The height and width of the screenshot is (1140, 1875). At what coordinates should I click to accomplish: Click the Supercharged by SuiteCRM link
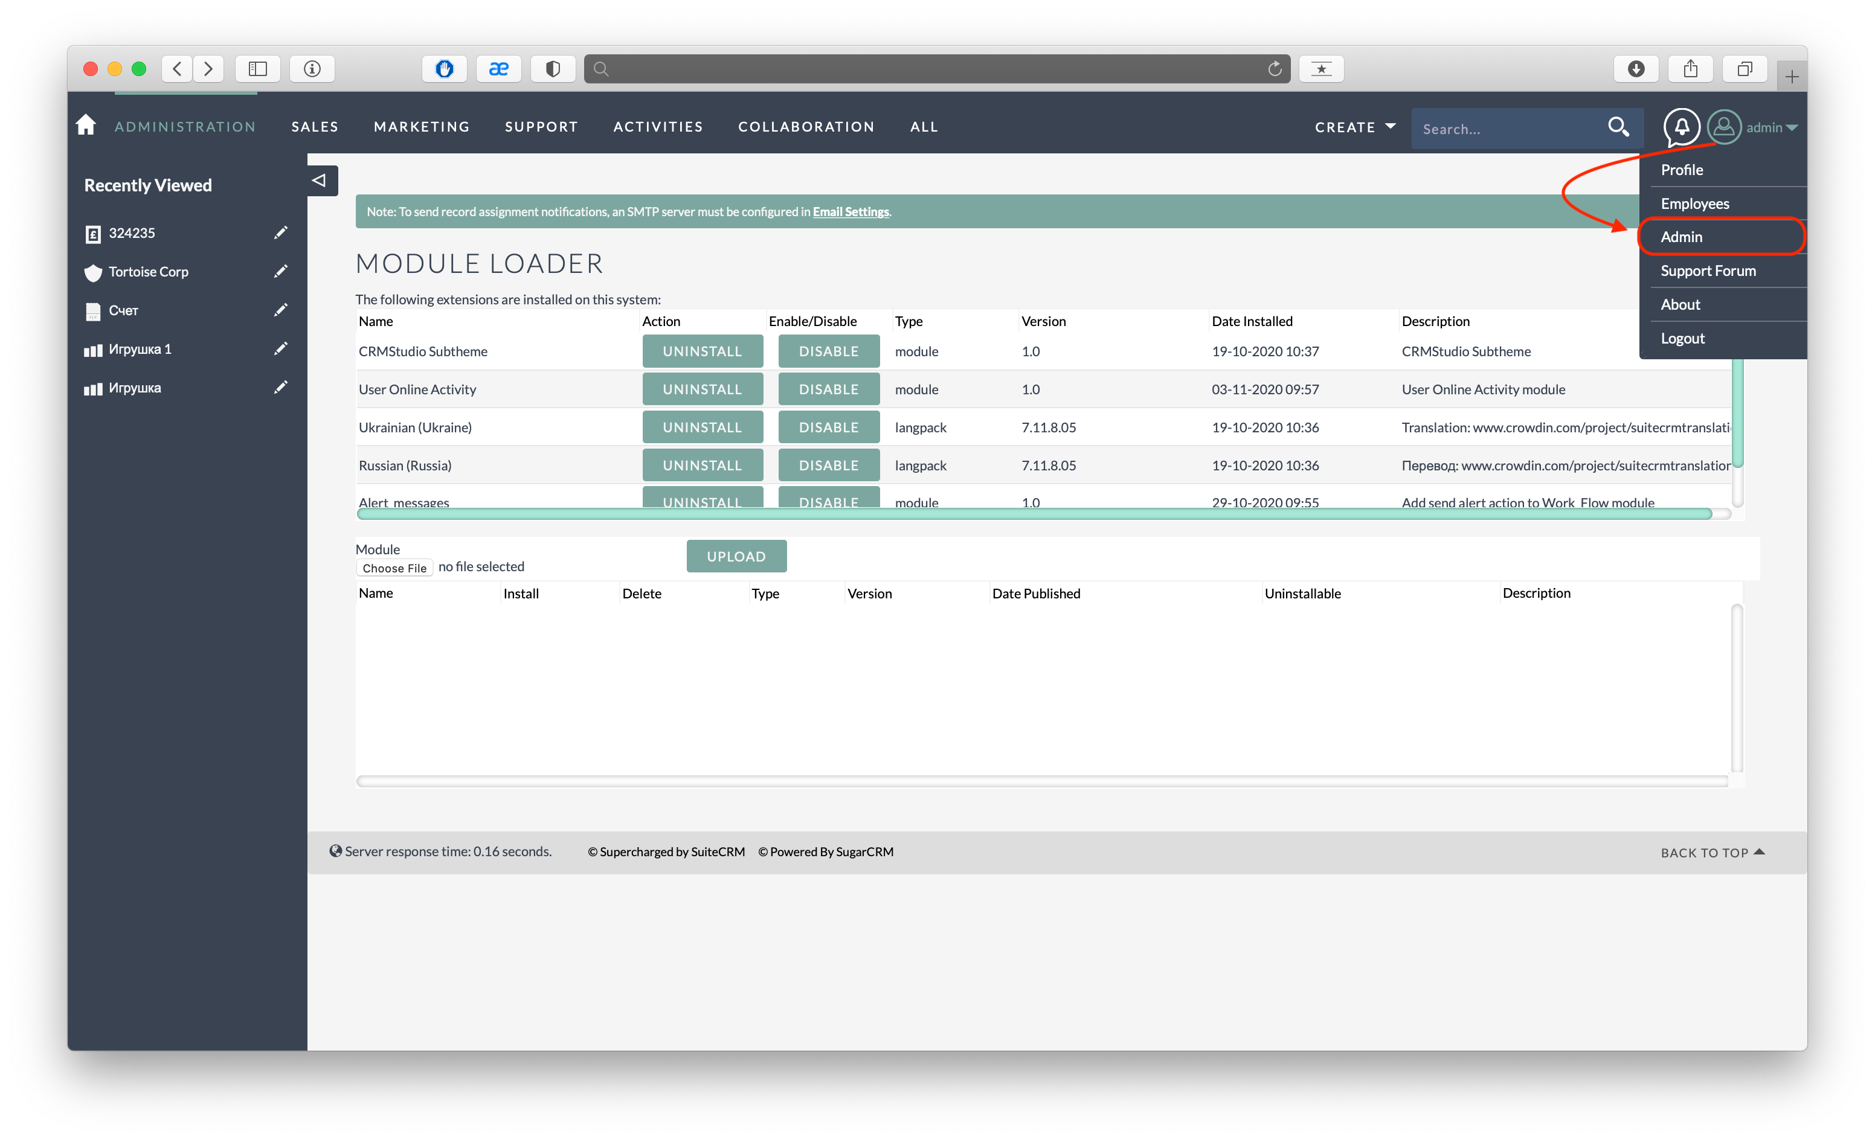click(x=666, y=852)
